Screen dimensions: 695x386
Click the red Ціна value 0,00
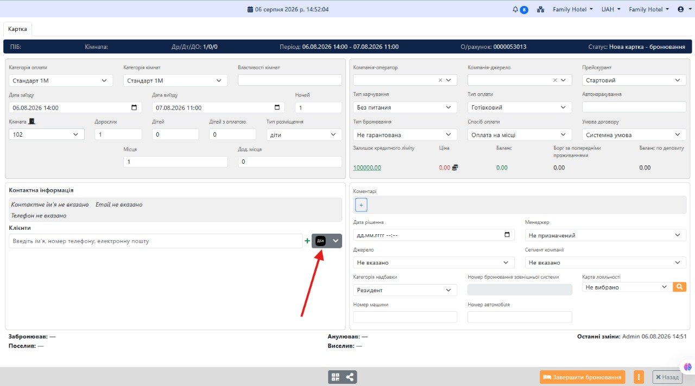[x=445, y=168]
